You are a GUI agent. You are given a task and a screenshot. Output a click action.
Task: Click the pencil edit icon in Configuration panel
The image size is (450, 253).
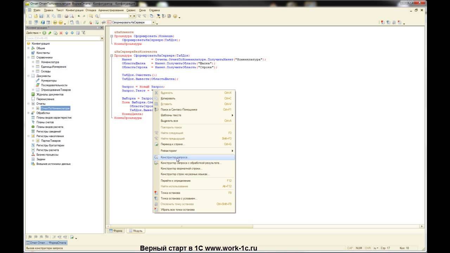[x=50, y=33]
